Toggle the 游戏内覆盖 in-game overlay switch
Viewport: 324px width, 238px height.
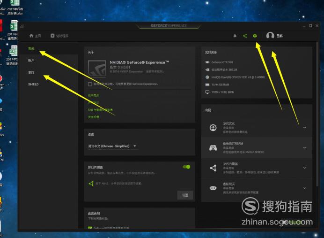(x=186, y=167)
